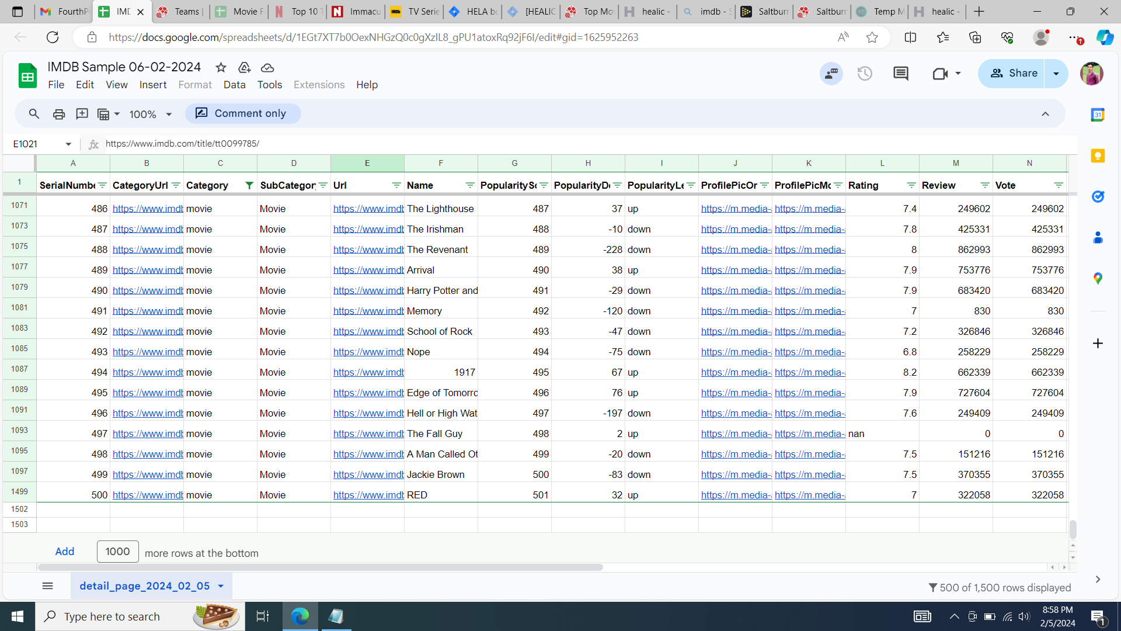Viewport: 1121px width, 631px height.
Task: Open Url link in The Lighthouse row
Action: (368, 209)
